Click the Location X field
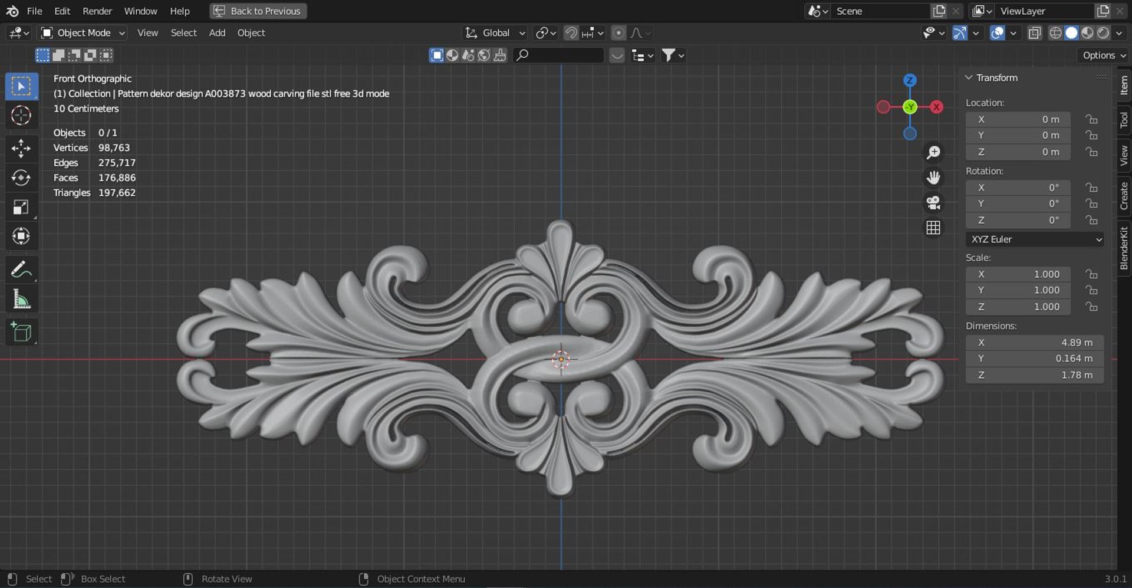The image size is (1132, 588). [1018, 119]
